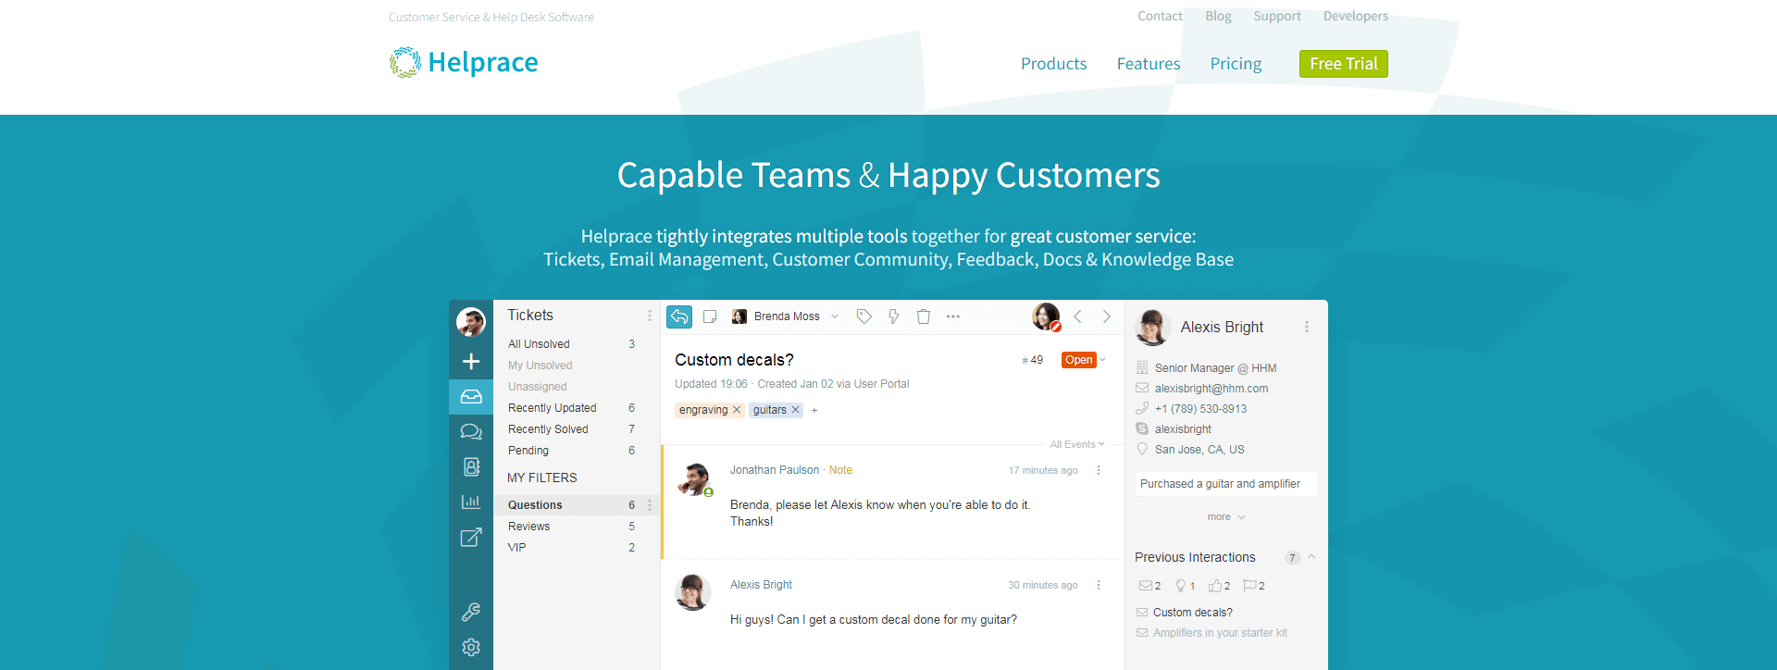Image resolution: width=1777 pixels, height=670 pixels.
Task: Open the Brenda Moss assignee dropdown
Action: [x=786, y=316]
